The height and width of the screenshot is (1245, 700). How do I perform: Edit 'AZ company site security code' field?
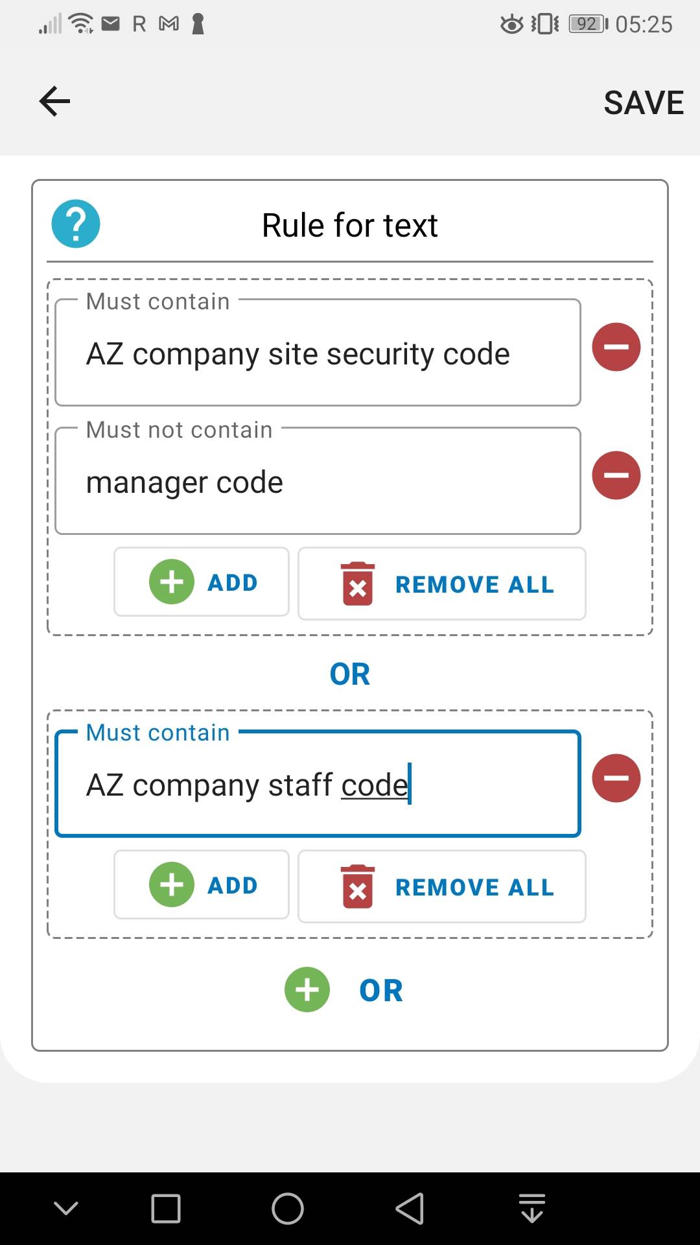pos(318,353)
